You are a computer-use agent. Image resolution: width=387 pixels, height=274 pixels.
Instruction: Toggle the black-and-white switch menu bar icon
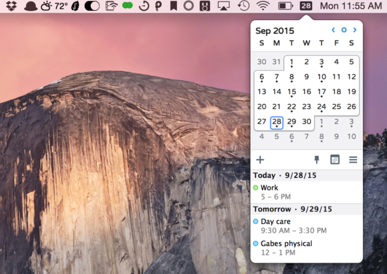[92, 6]
